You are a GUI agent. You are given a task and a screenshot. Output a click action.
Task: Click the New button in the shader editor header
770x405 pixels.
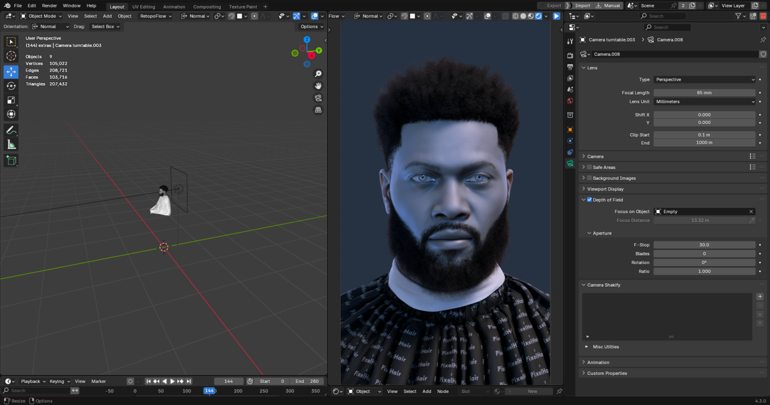pyautogui.click(x=532, y=391)
